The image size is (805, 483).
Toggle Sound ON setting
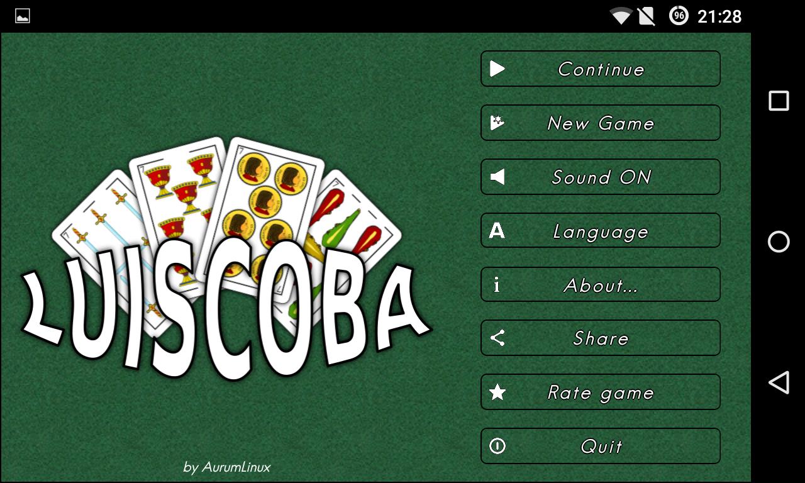601,177
